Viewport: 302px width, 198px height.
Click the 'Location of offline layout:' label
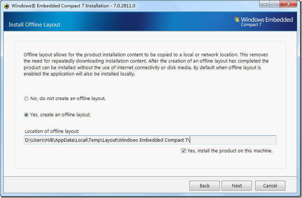(52, 131)
